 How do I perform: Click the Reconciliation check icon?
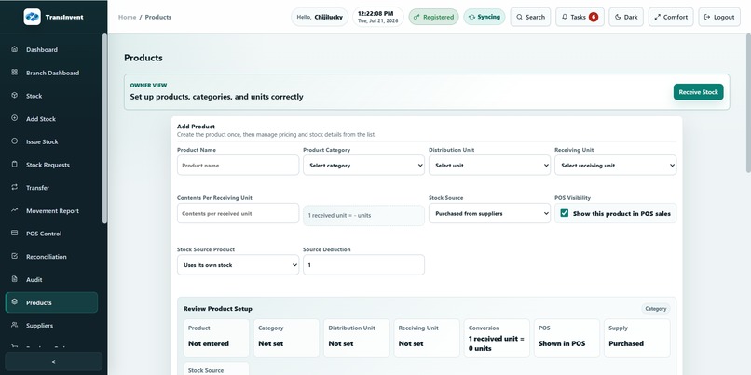coord(14,256)
